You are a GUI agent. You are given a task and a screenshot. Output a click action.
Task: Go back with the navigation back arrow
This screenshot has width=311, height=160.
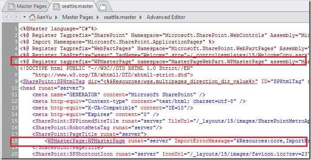click(7, 17)
